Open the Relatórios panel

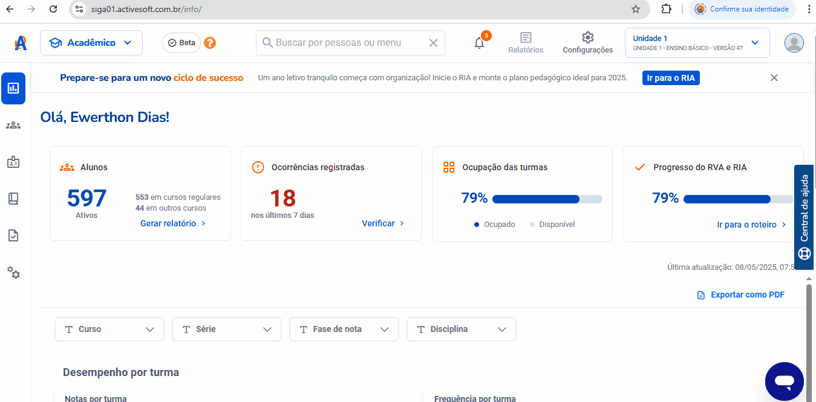[x=526, y=42]
